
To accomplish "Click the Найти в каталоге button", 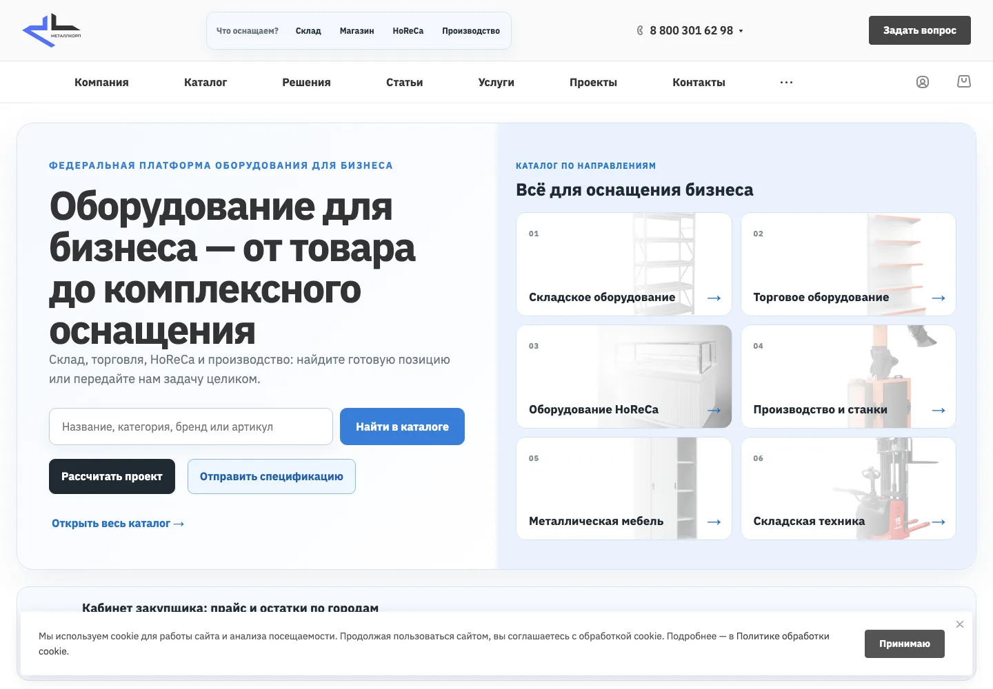I will click(x=402, y=426).
